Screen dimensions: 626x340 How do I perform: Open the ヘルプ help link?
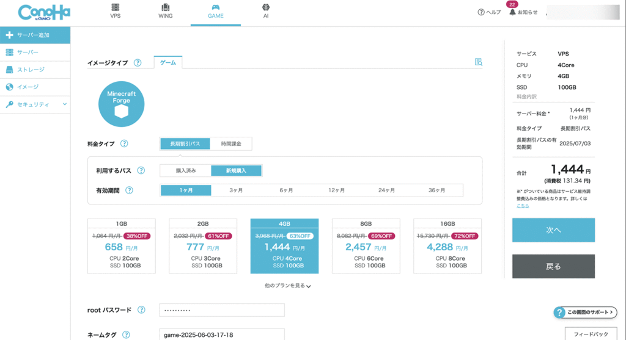[489, 12]
